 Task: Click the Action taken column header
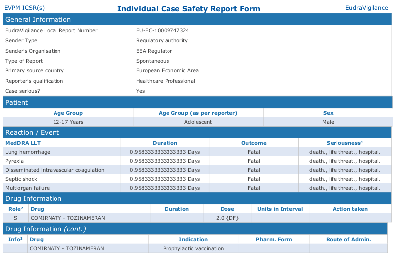point(350,209)
